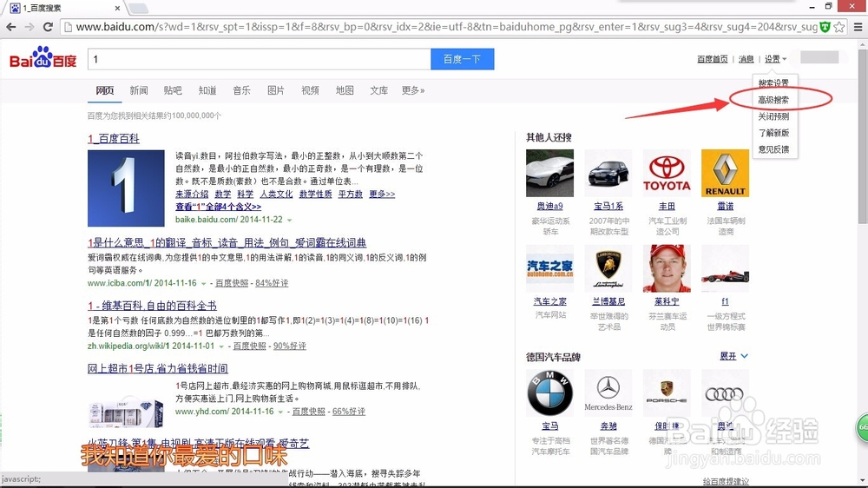Open the 90%好评 rating link
The image size is (868, 488).
(290, 346)
